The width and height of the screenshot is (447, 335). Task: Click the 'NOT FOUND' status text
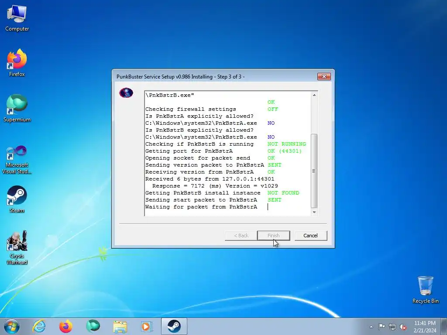(x=283, y=193)
